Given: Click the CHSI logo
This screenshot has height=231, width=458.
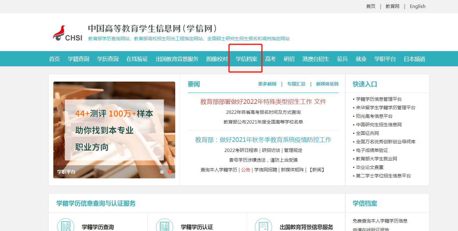Looking at the screenshot, I should [x=67, y=33].
